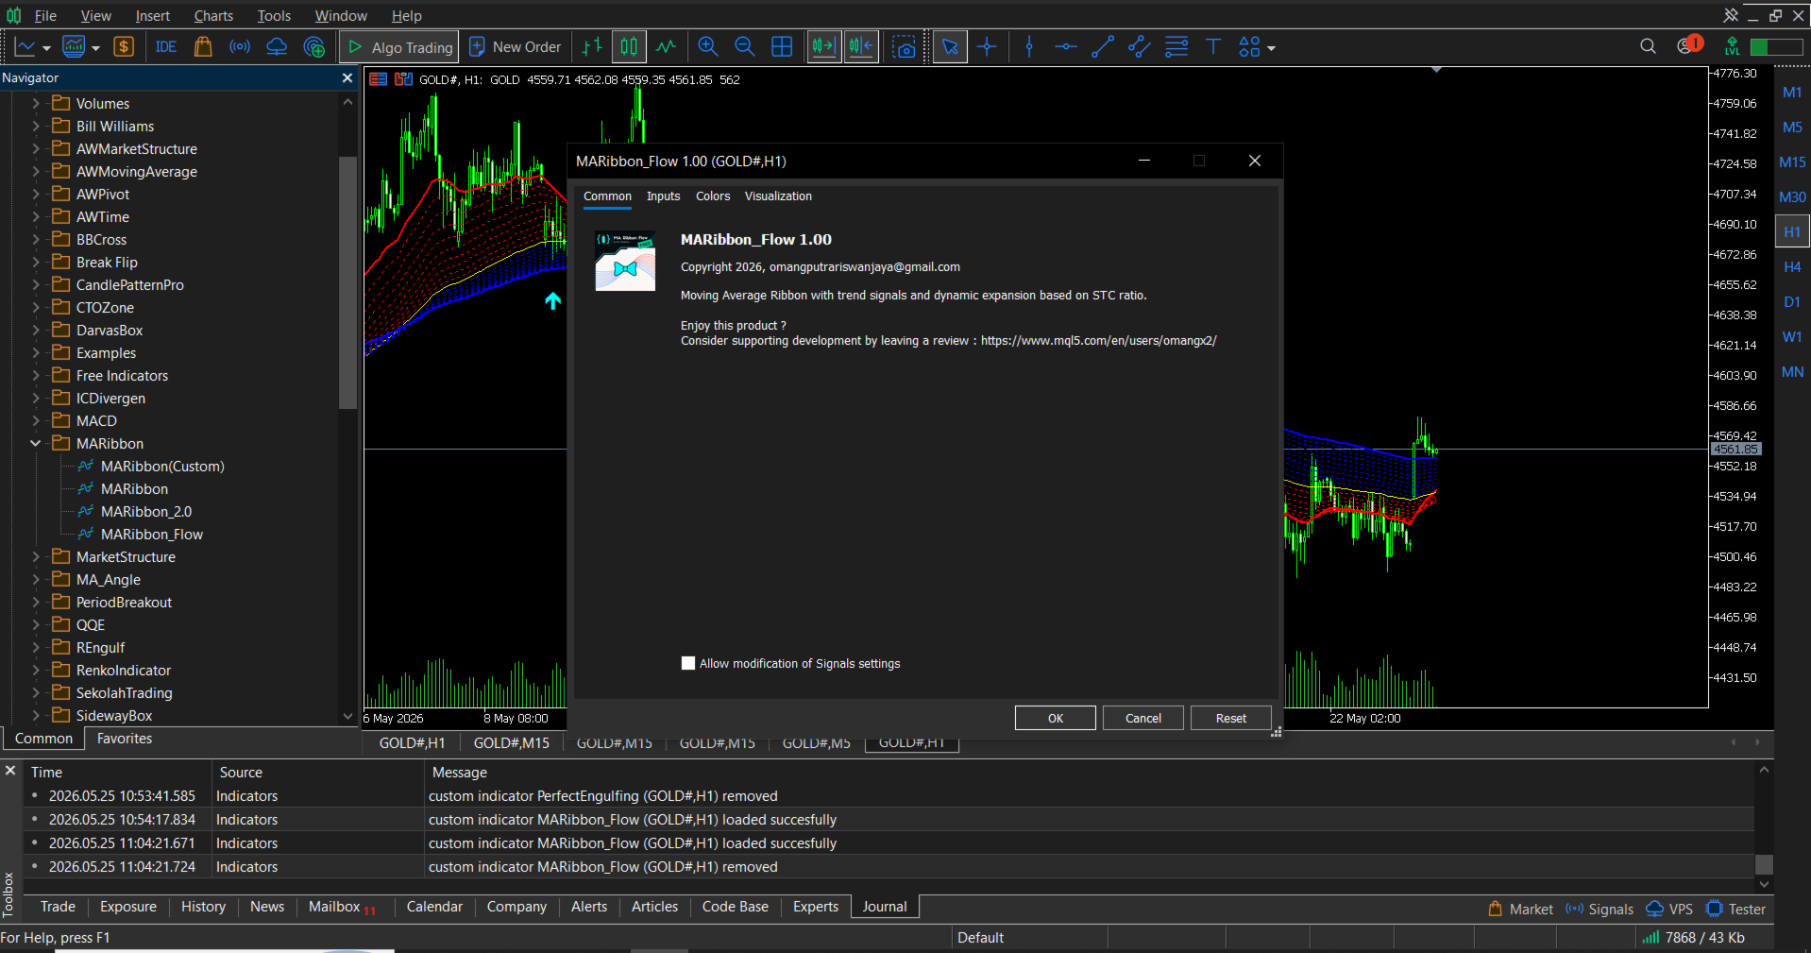Click the green LVL level icon

point(1732,46)
